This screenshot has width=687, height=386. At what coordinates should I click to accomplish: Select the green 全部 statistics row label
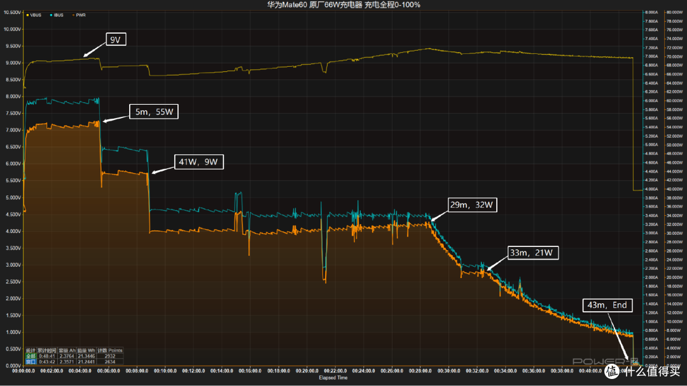(x=31, y=356)
